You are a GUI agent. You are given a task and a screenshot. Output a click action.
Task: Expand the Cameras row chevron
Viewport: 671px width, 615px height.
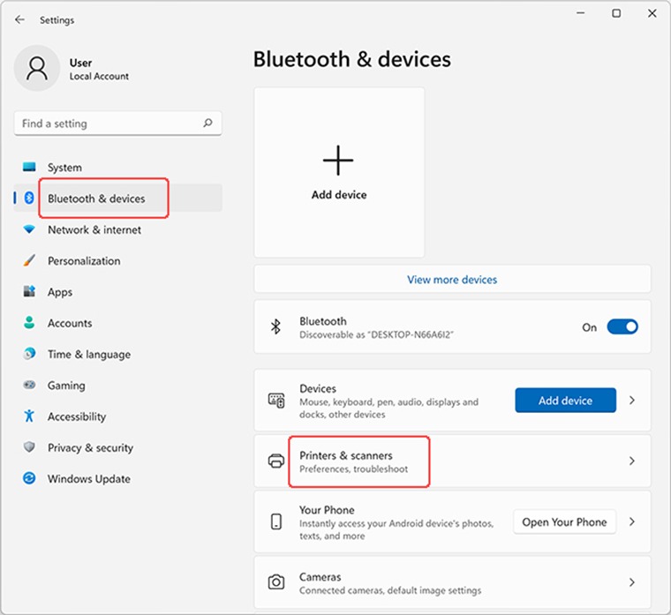(632, 582)
